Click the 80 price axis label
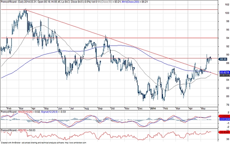This screenshot has width=230, height=144. click(227, 96)
